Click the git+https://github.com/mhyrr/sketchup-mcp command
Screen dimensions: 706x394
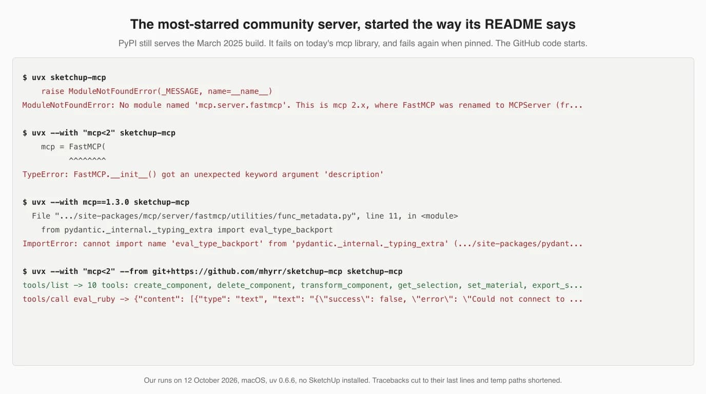tap(212, 271)
